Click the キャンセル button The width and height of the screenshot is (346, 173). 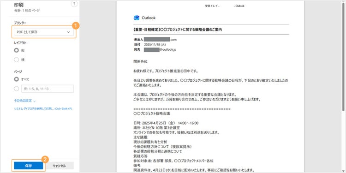pos(60,166)
